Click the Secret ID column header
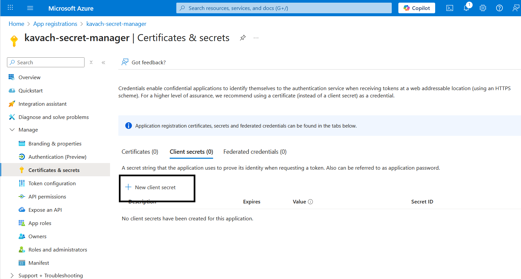 [x=422, y=201]
